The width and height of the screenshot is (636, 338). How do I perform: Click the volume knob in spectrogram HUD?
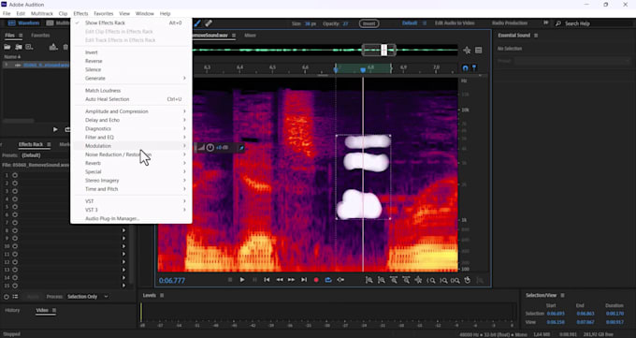point(210,148)
